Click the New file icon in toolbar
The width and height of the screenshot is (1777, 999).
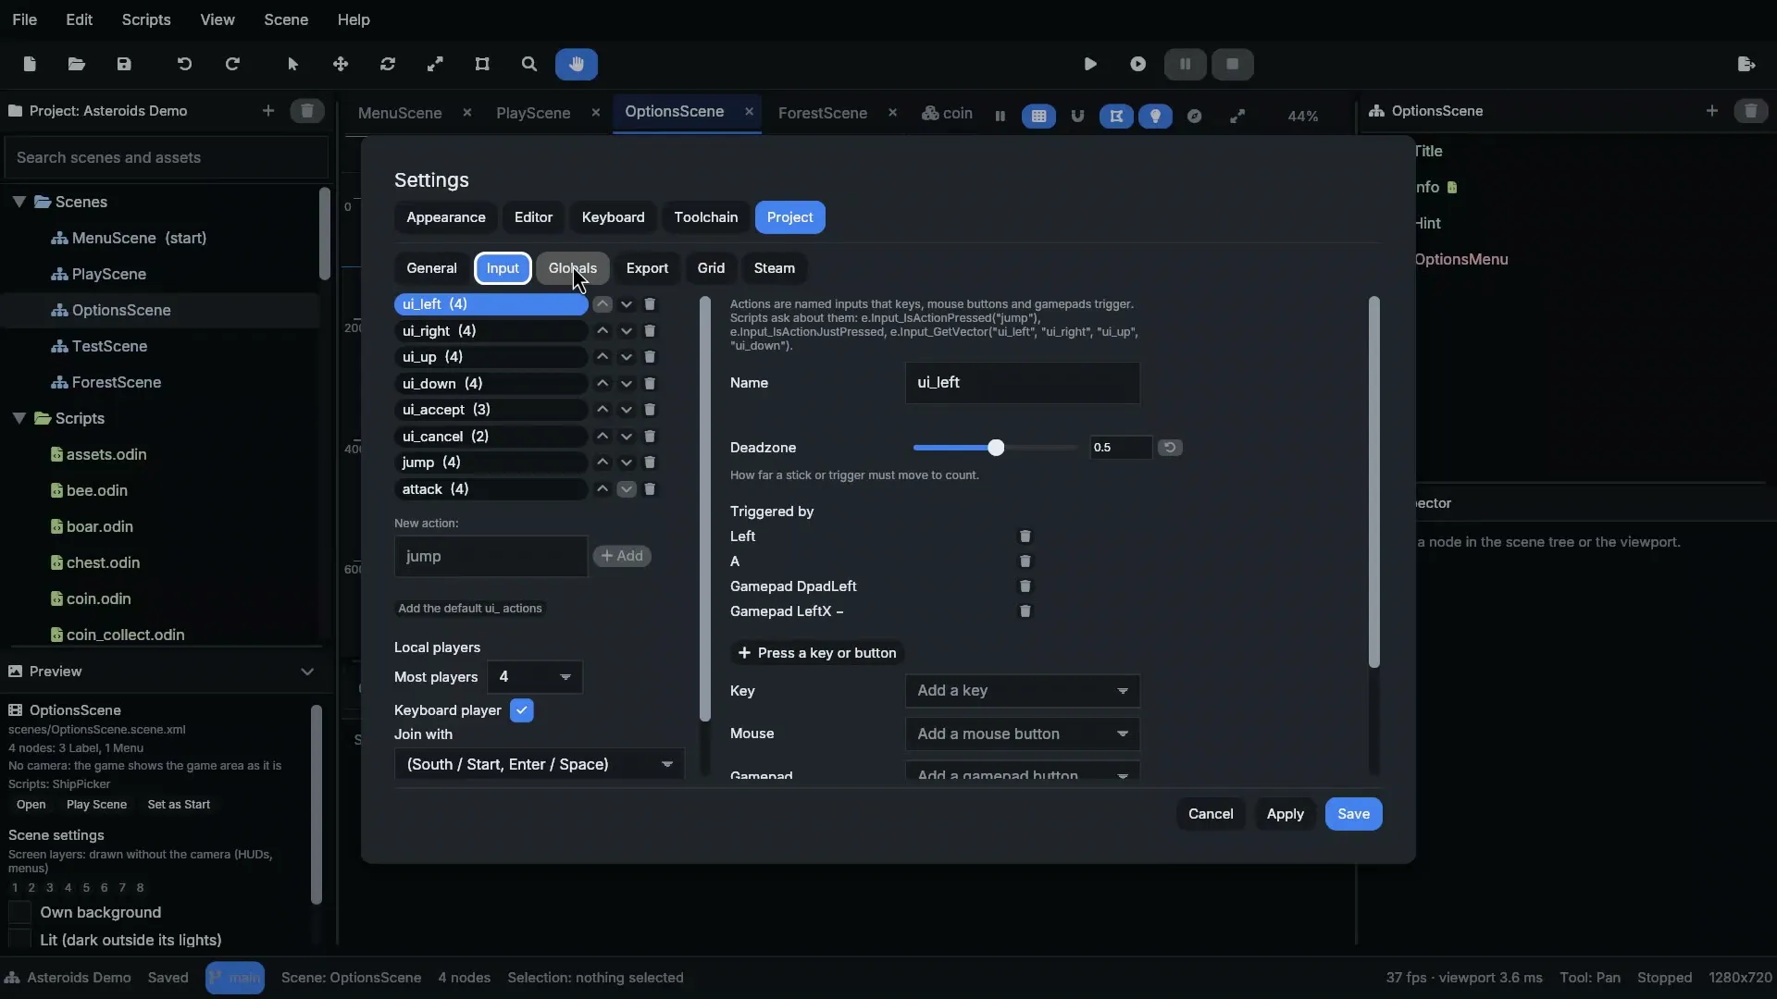pos(30,64)
